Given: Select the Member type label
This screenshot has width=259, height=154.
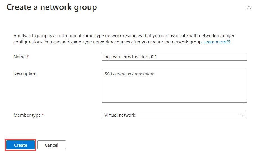Looking at the screenshot, I should [27, 115].
